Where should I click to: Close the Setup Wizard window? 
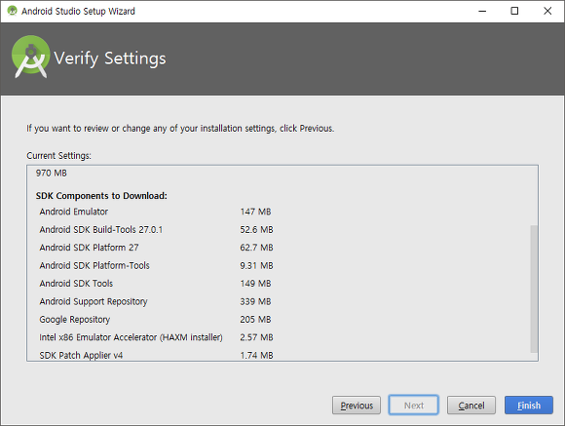(x=547, y=11)
